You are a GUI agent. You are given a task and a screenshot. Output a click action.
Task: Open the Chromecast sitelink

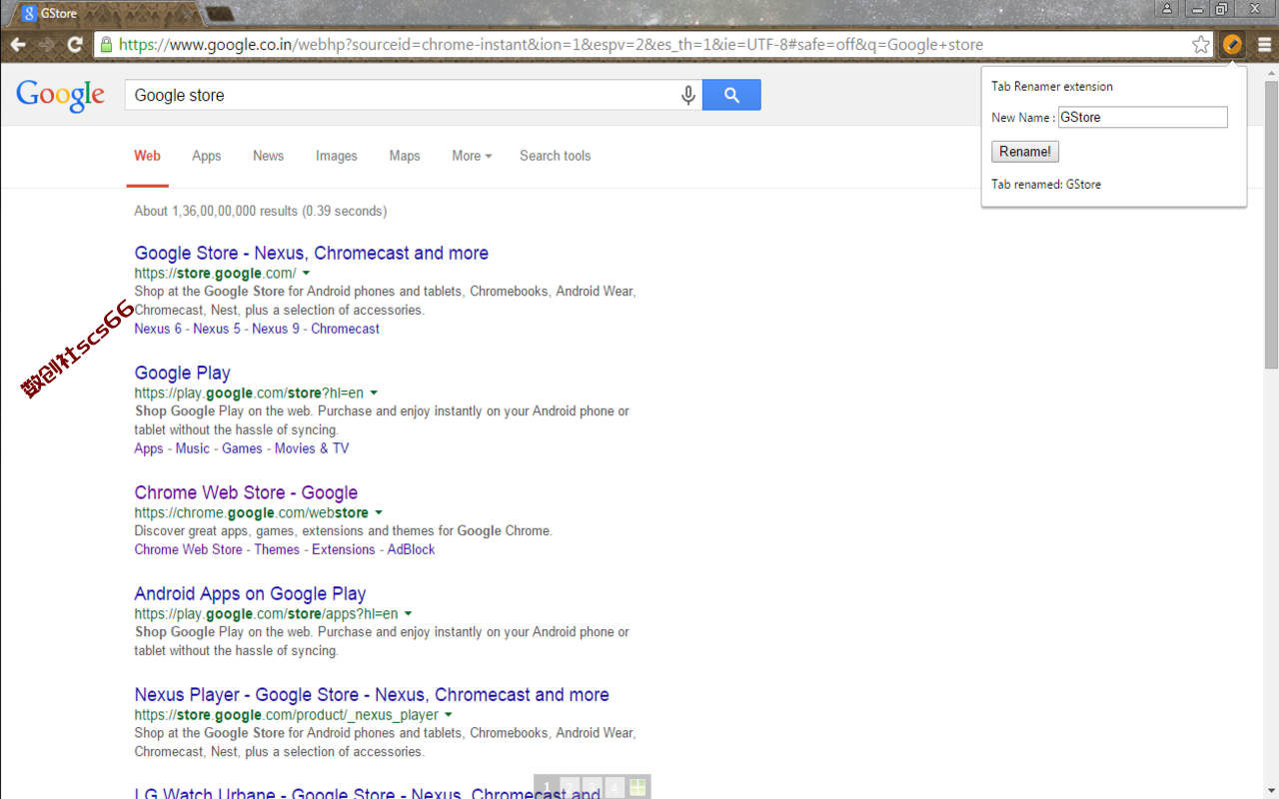345,329
